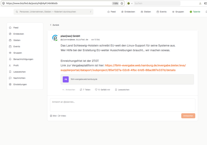Click the search magnifier icon in site search
207x145 pixels.
(17, 12)
